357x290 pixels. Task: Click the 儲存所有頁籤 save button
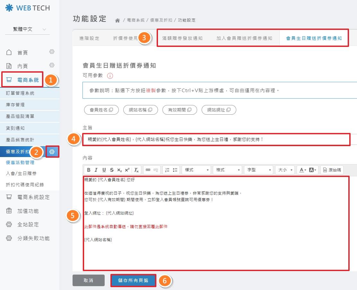coord(133,280)
